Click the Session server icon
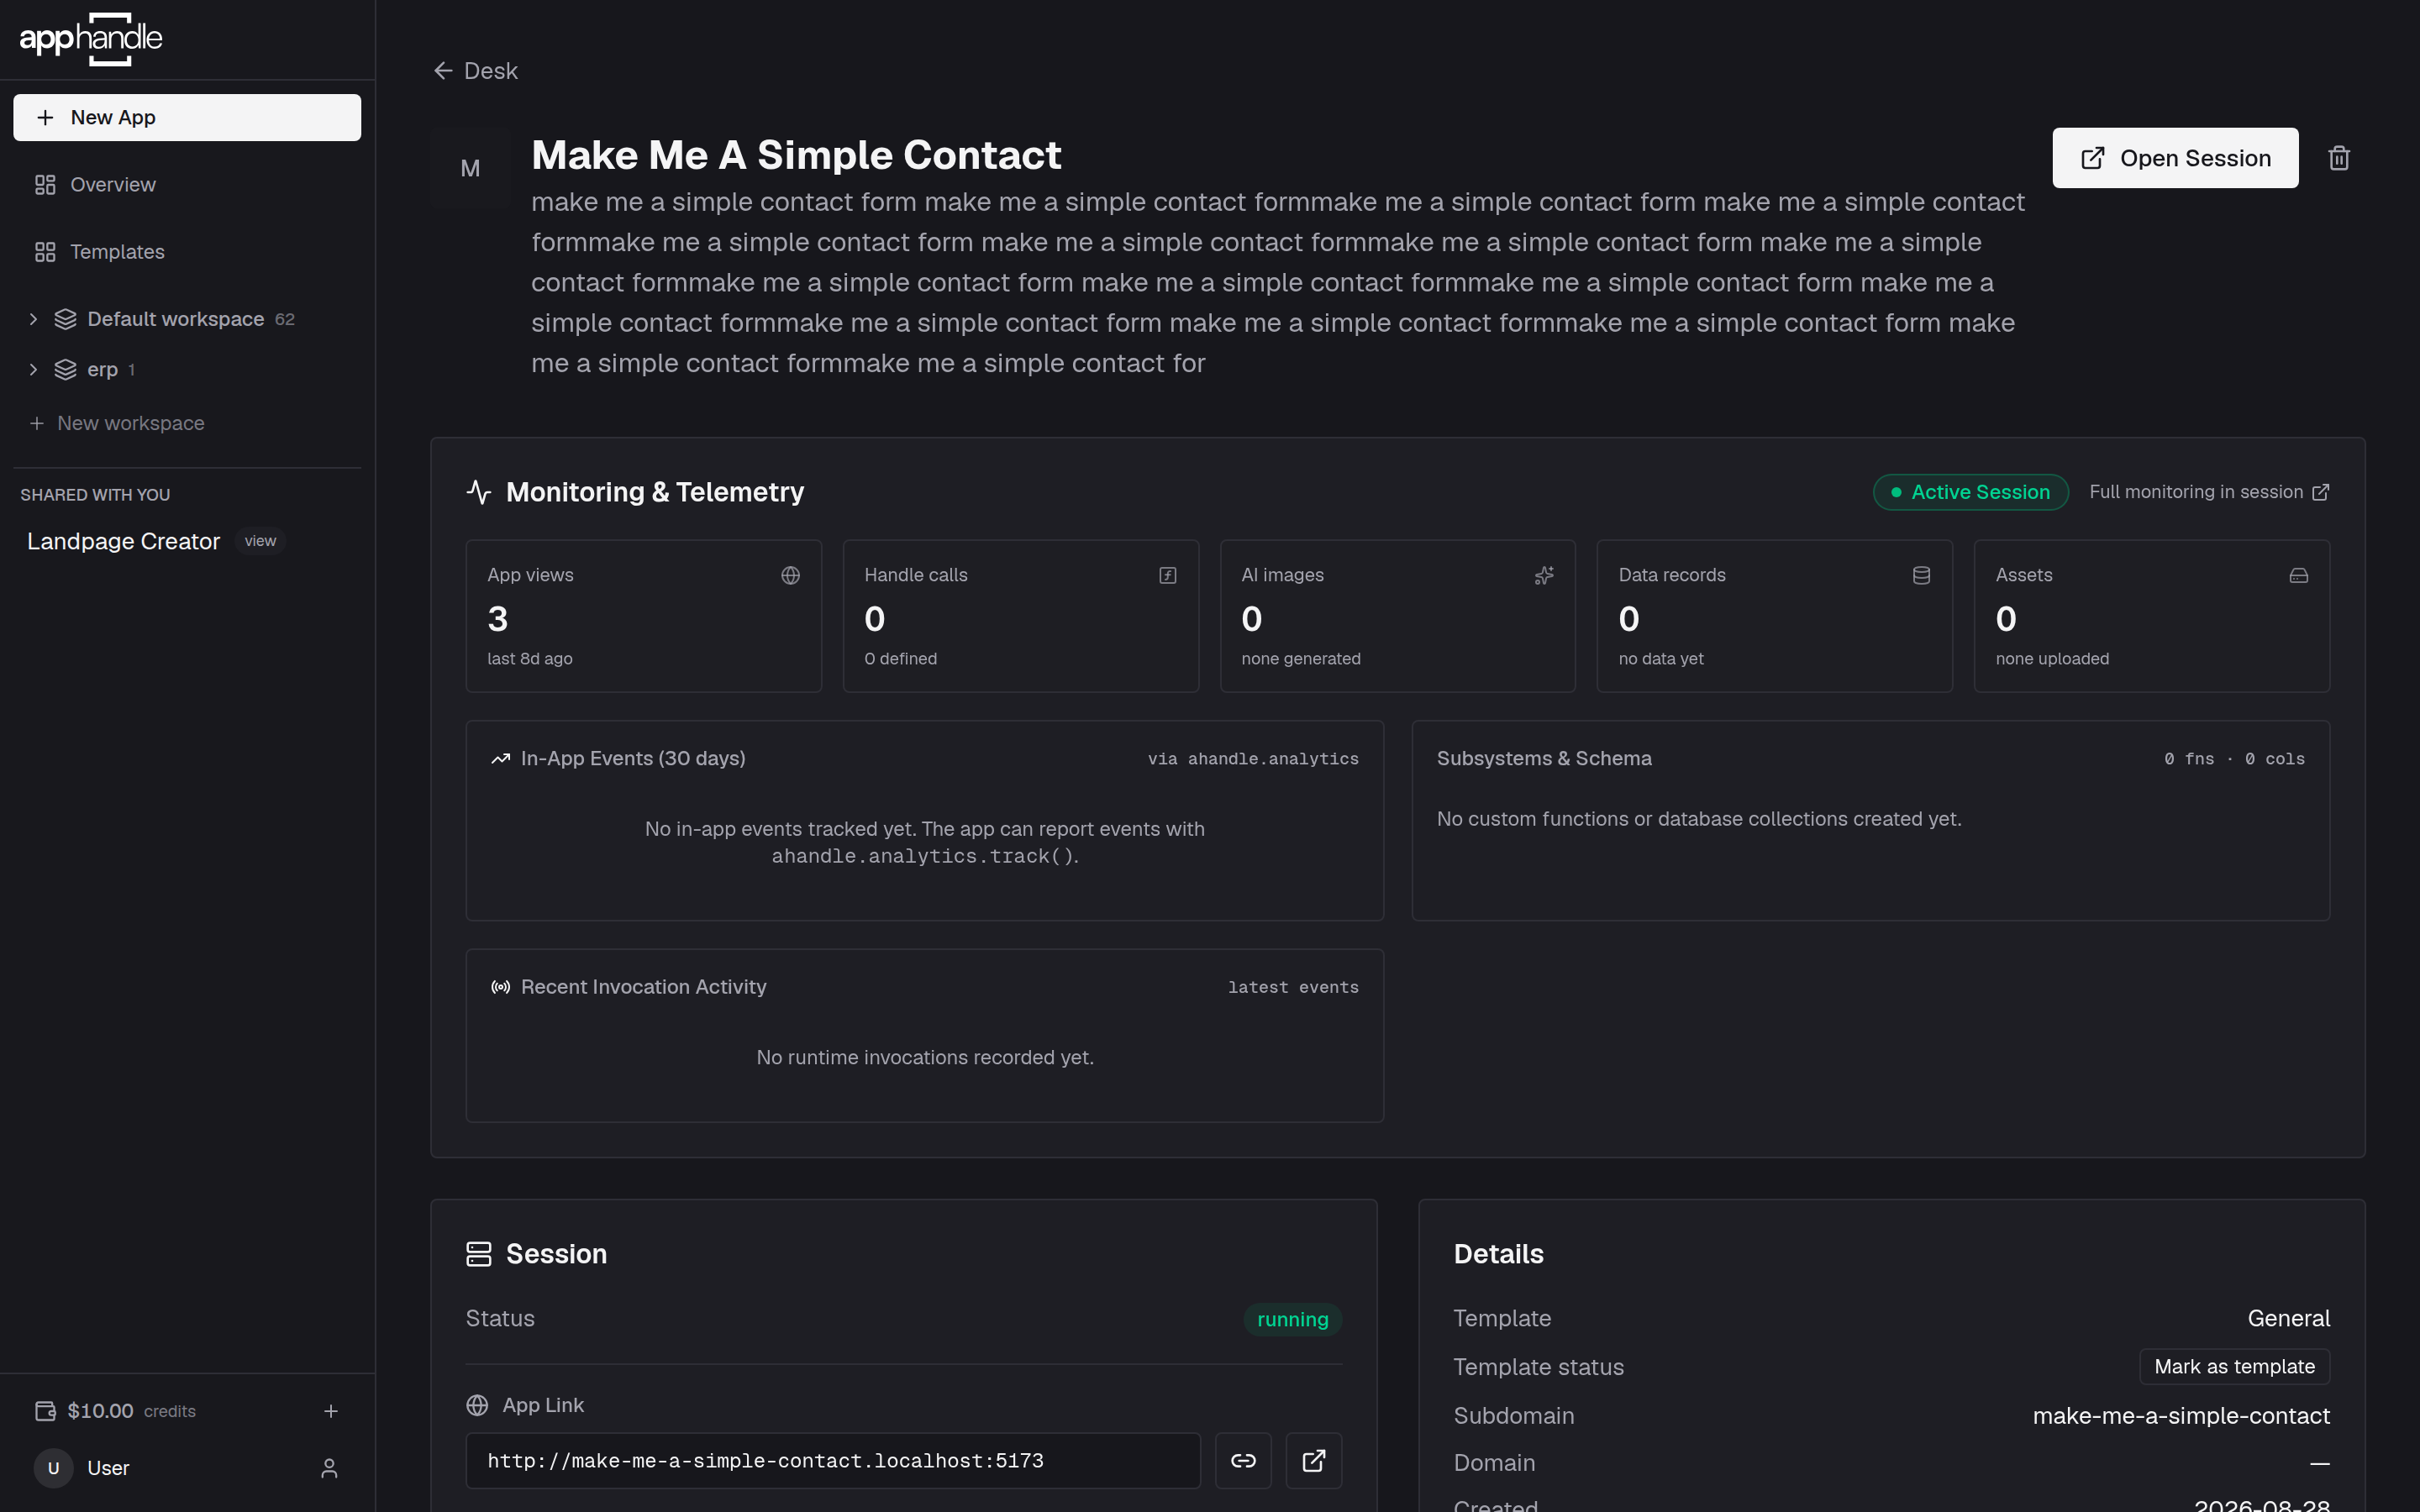 (479, 1254)
